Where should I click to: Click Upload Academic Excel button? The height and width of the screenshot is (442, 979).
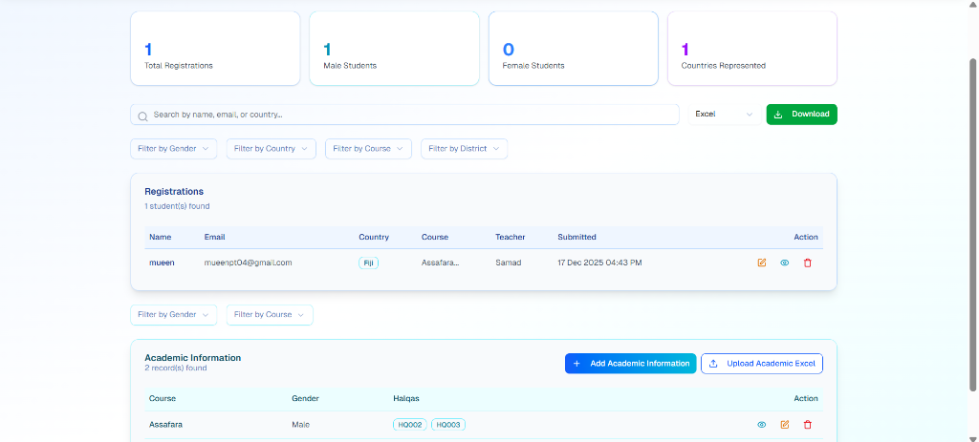click(762, 364)
